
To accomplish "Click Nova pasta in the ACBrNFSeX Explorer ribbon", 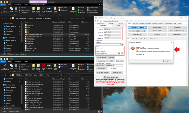I will [x=55, y=10].
